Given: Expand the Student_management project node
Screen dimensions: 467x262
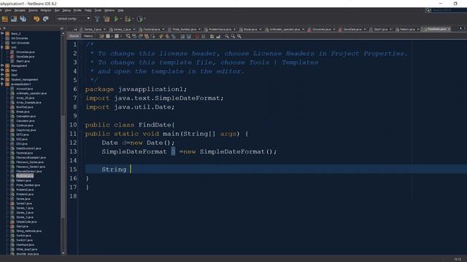Looking at the screenshot, I should [2, 79].
